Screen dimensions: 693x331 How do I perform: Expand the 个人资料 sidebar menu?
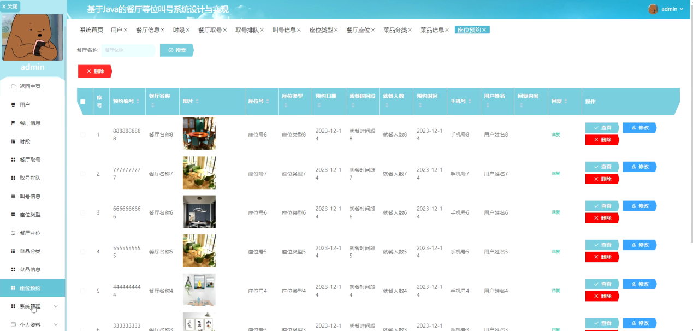coord(33,324)
